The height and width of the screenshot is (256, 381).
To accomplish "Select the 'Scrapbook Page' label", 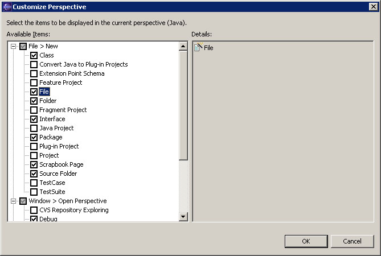I will [62, 164].
